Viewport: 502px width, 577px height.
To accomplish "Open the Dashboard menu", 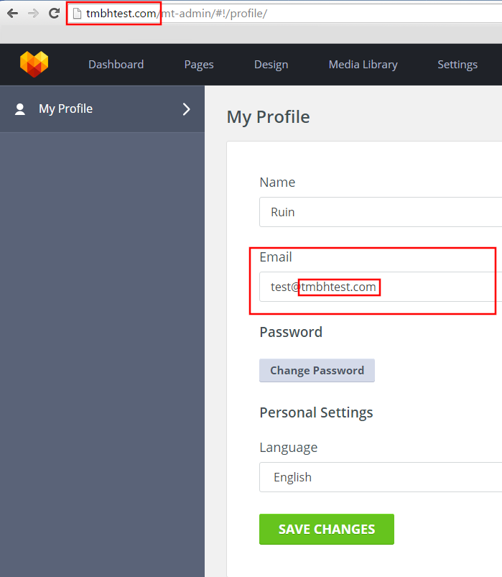I will pyautogui.click(x=116, y=65).
